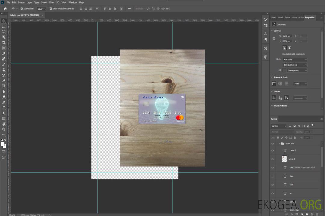325x216 pixels.
Task: Select the Crop tool
Action: tap(4, 43)
